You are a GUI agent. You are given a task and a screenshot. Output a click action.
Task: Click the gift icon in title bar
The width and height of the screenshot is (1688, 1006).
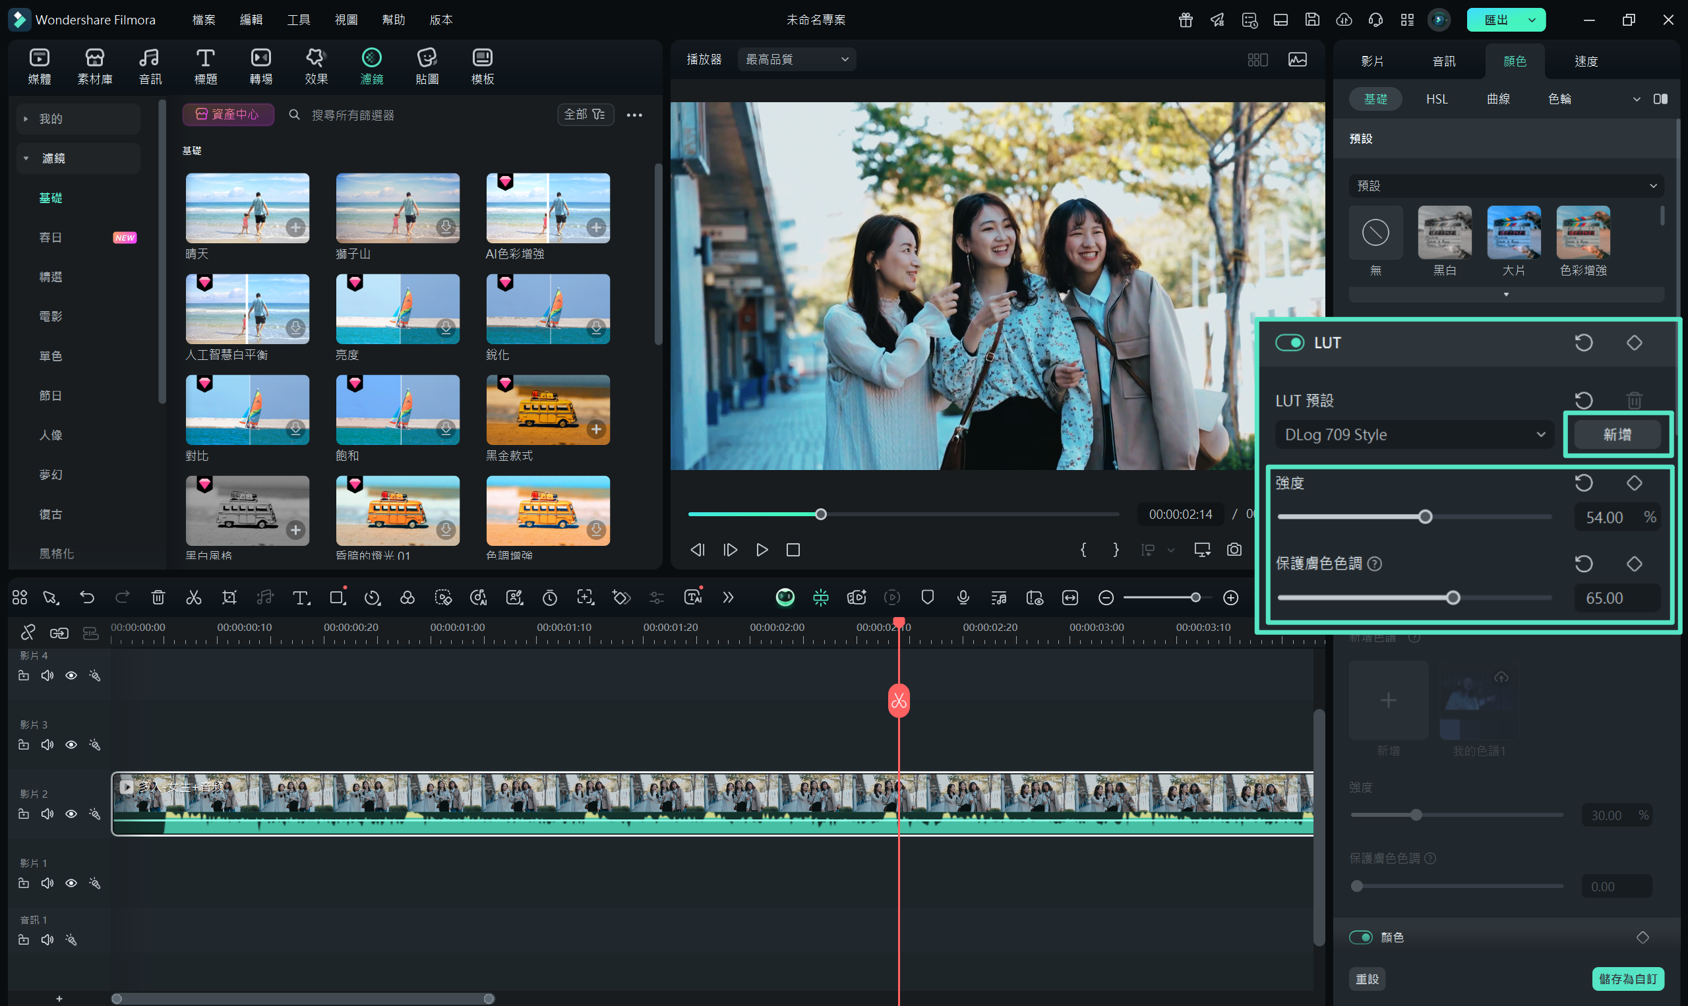[1185, 20]
